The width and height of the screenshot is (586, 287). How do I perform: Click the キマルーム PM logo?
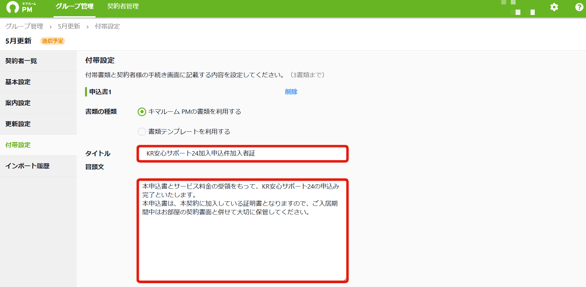pos(21,7)
